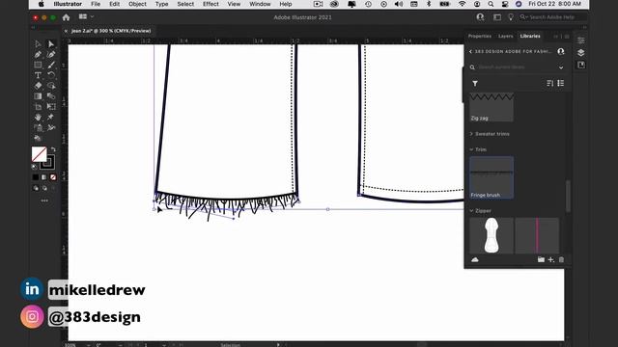
Task: Open the Libraries panel options menu
Action: tap(567, 37)
